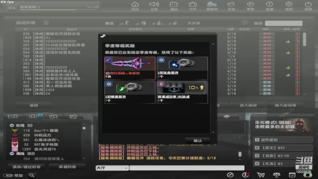Screen dimensions: 318x179
Task: Click the 确认 confirm button in reward dialog
Action: click(x=197, y=140)
